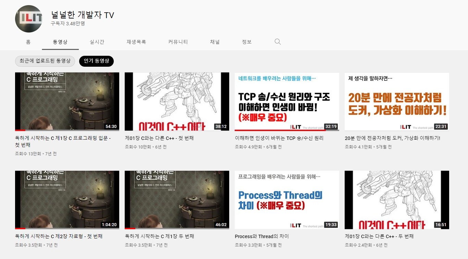Open the 커뮤니티 tab
Viewport: 468px width, 259px height.
coord(178,42)
